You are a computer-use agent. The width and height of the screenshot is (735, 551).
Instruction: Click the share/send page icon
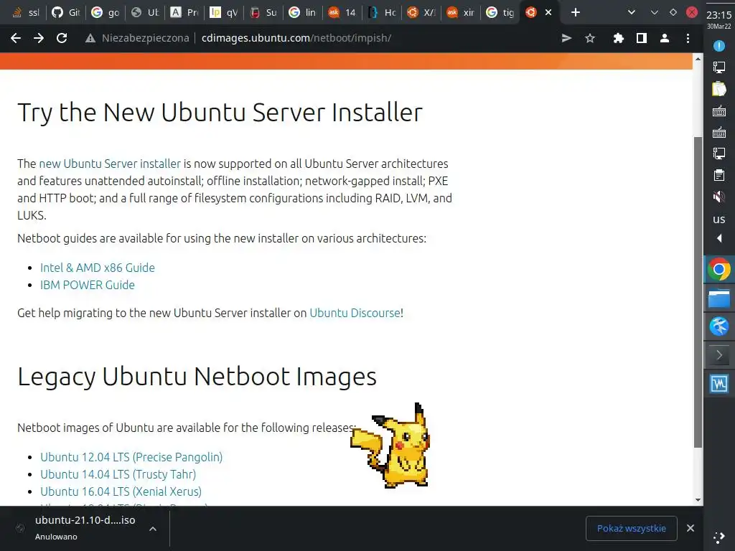tap(567, 38)
